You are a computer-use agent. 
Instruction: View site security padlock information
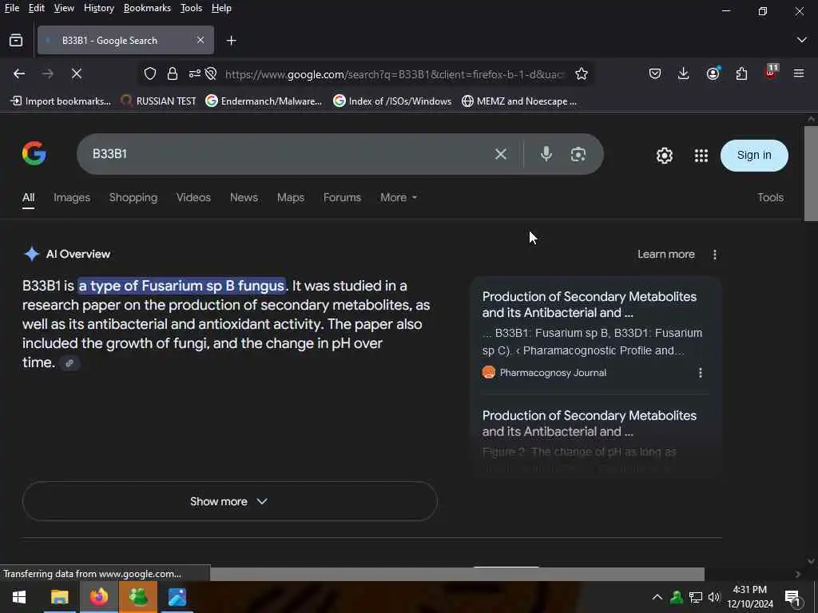click(173, 73)
